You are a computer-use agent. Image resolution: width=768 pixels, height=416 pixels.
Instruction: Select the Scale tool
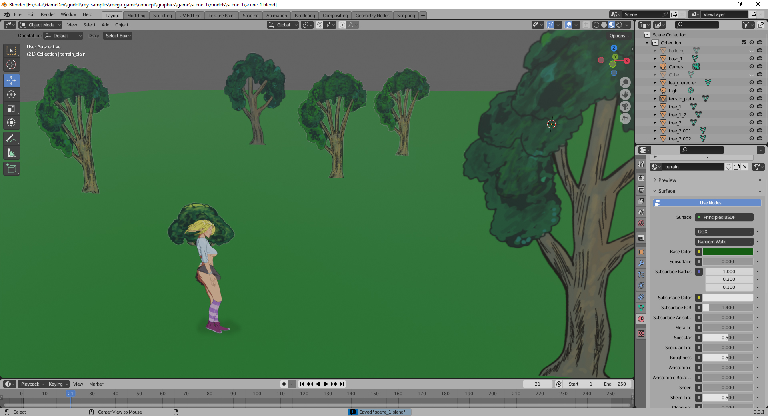pos(11,108)
